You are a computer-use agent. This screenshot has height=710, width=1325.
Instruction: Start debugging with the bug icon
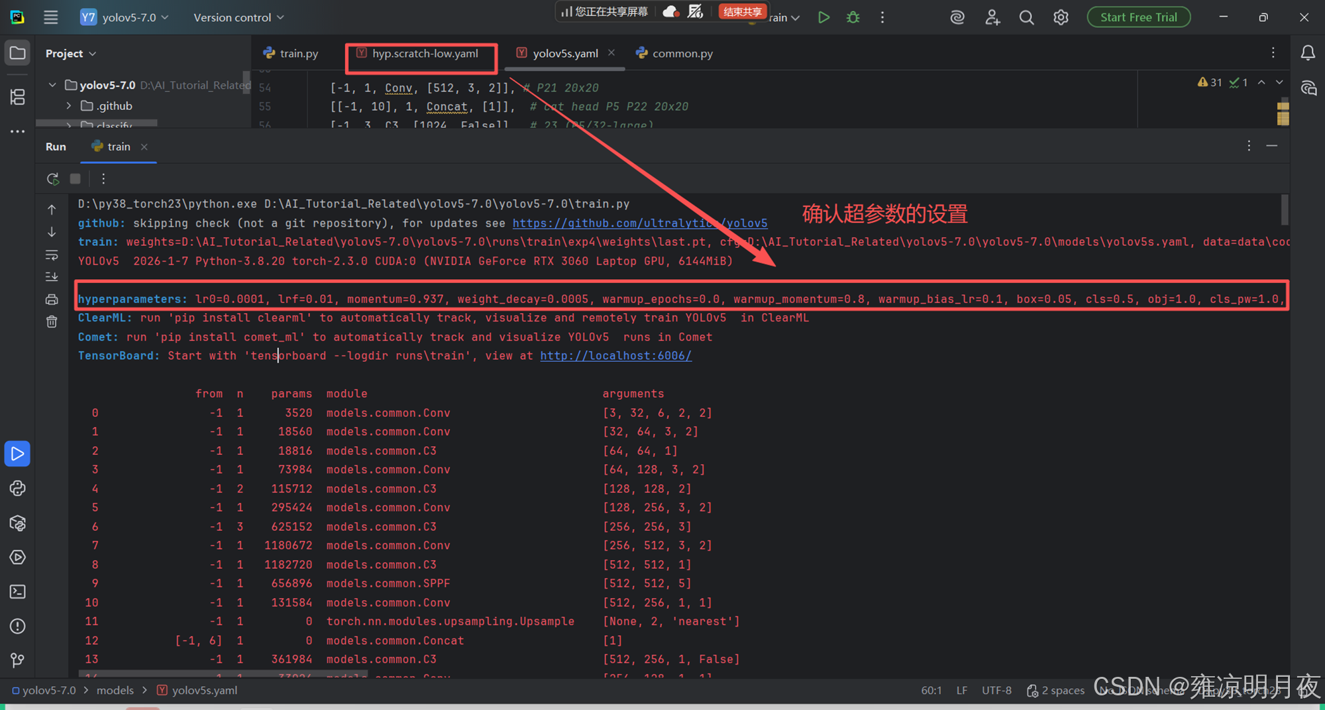[853, 17]
